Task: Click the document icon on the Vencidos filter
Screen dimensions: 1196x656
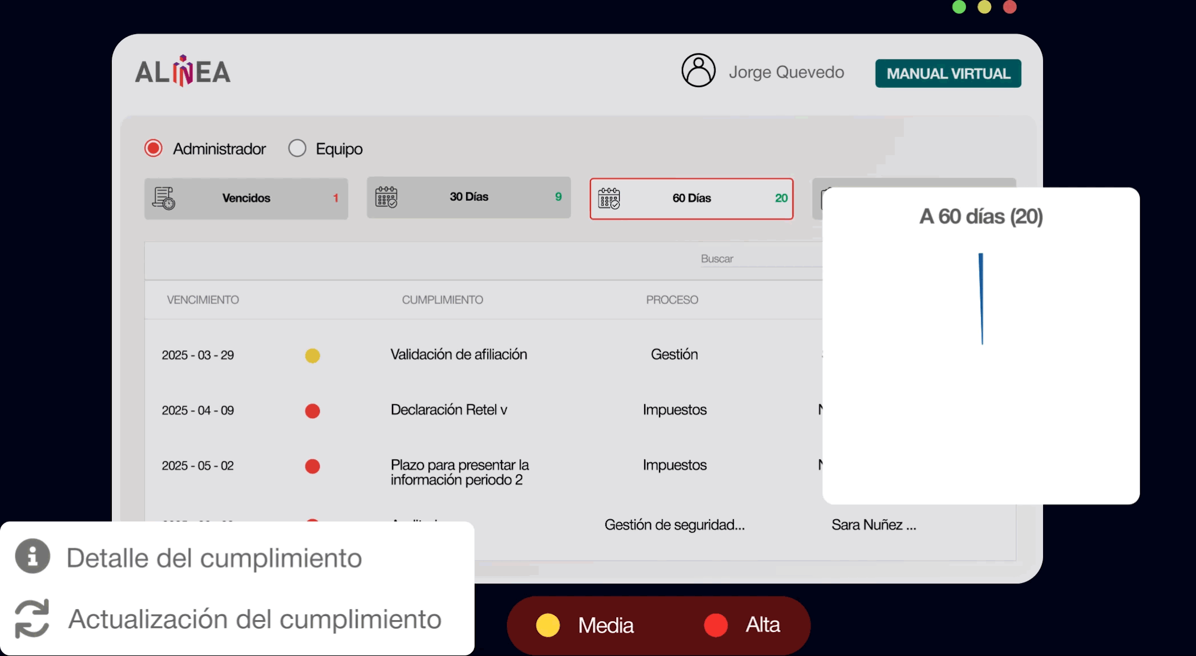Action: pyautogui.click(x=165, y=198)
